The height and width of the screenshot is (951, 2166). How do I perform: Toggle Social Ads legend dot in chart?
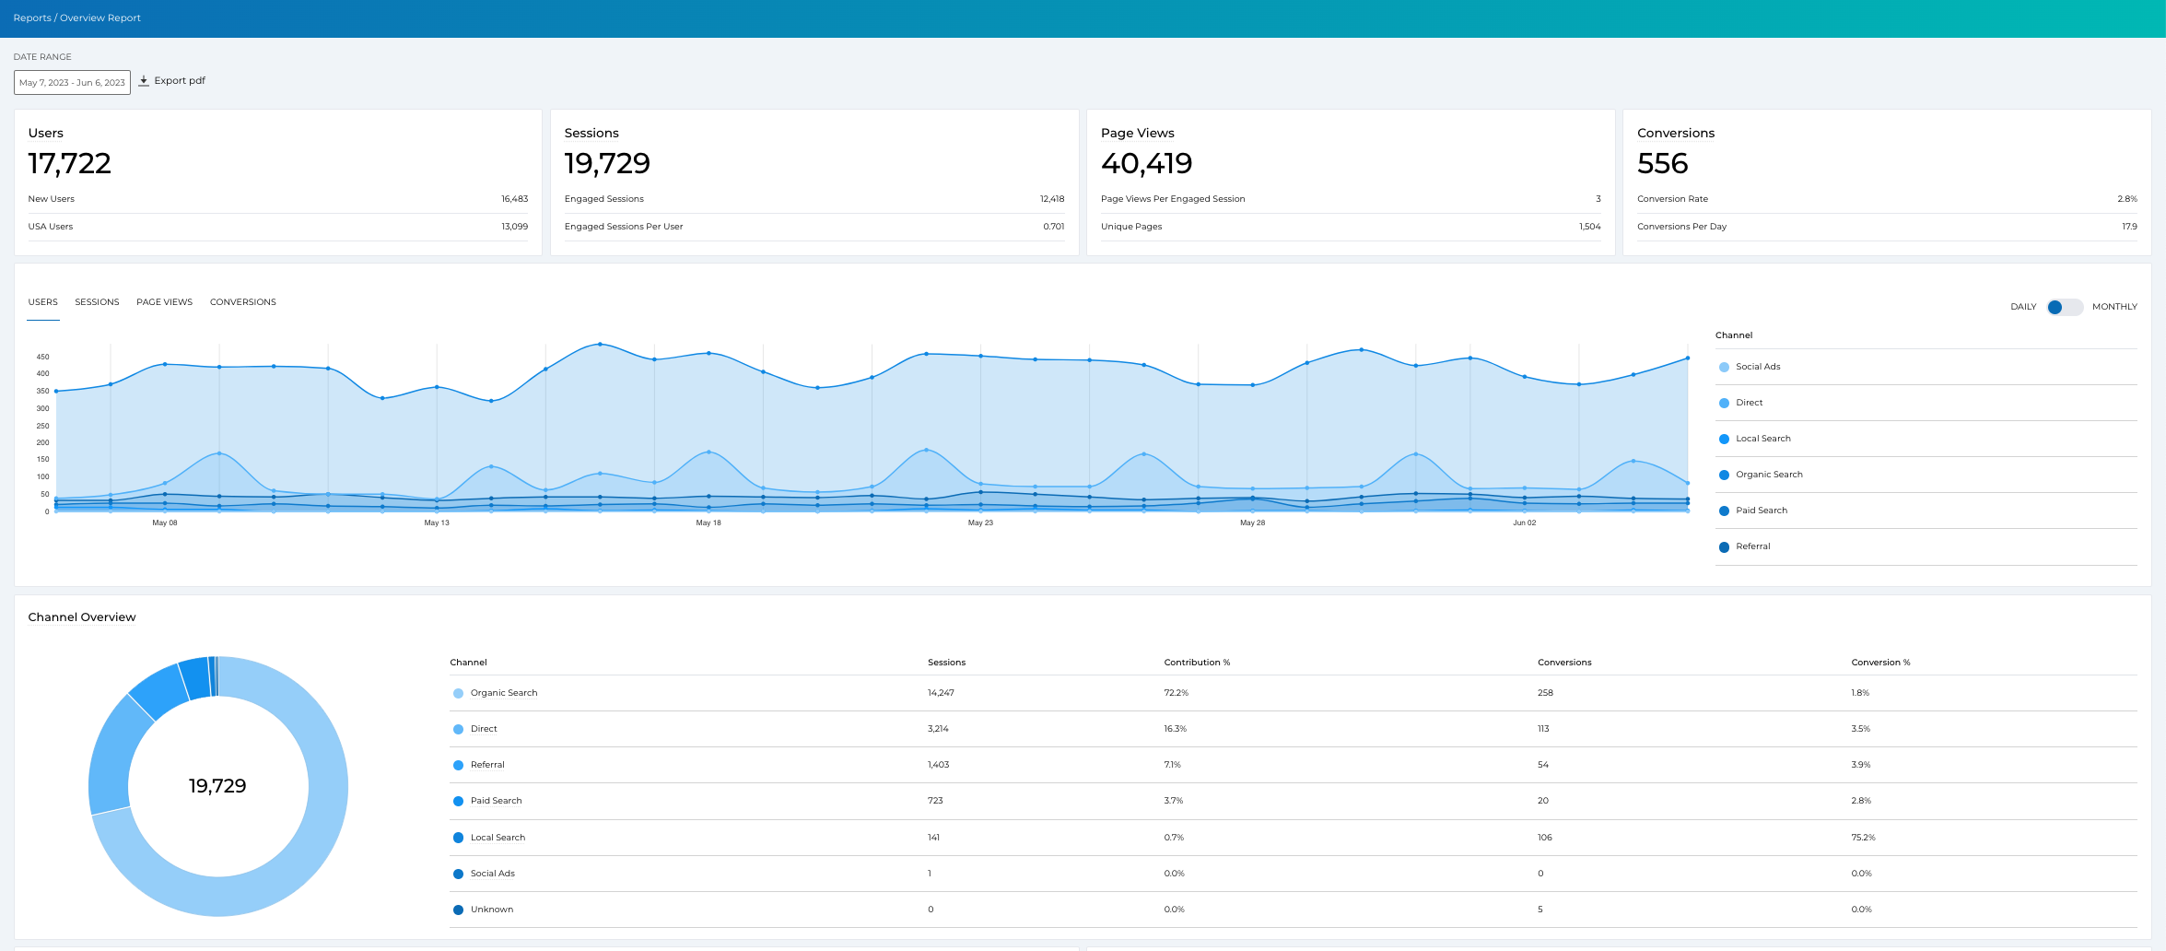[x=1724, y=368]
